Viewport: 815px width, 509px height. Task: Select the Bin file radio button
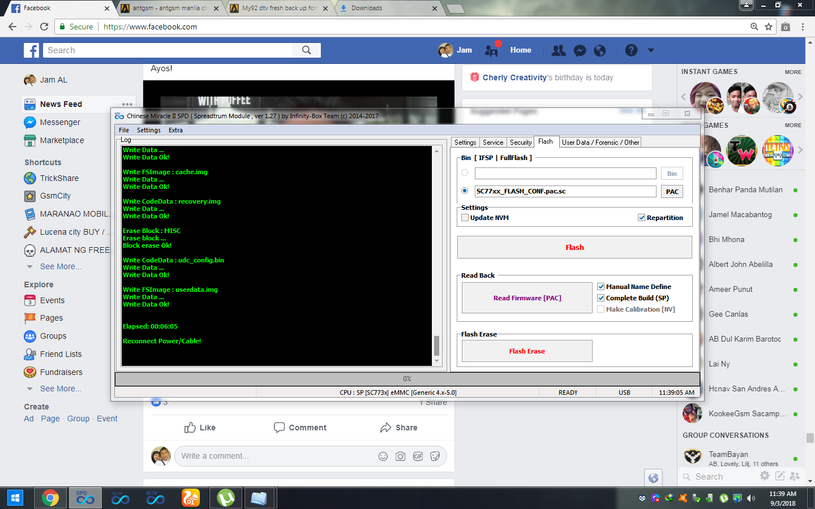click(x=465, y=172)
